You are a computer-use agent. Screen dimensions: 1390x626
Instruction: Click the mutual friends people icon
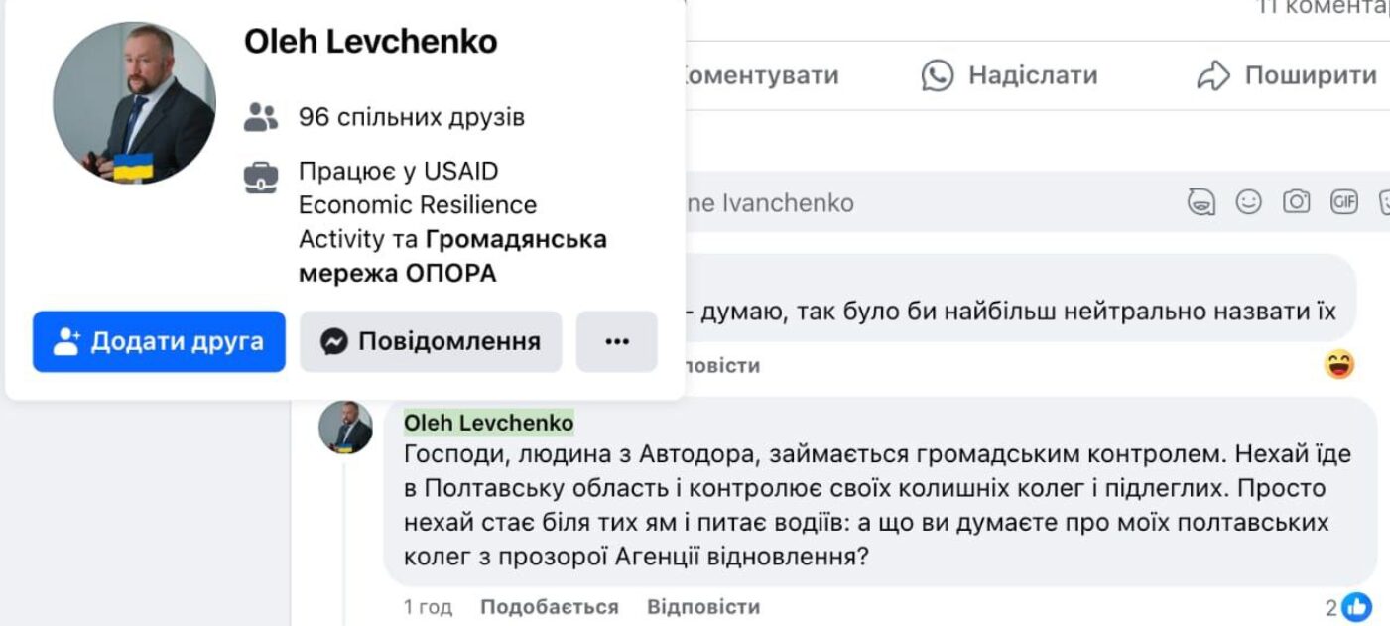point(261,118)
